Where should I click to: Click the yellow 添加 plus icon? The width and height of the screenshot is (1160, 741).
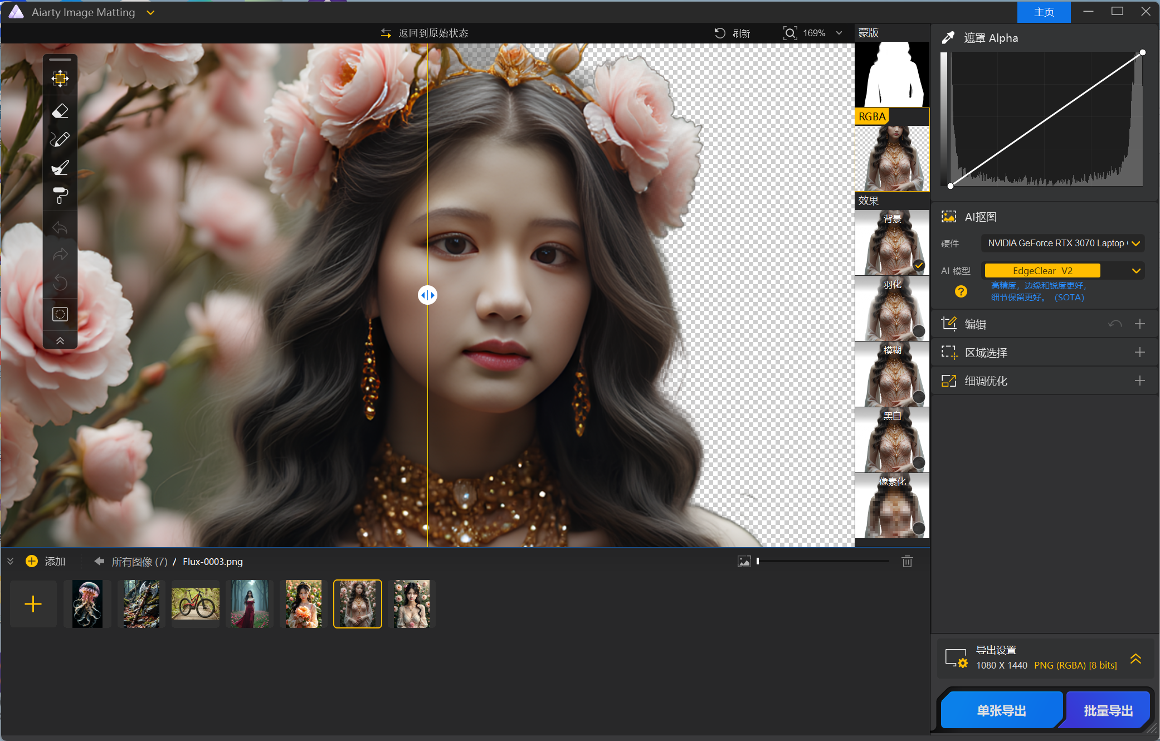[x=32, y=561]
